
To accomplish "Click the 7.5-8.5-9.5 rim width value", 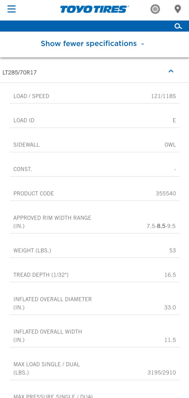I will coord(161,226).
